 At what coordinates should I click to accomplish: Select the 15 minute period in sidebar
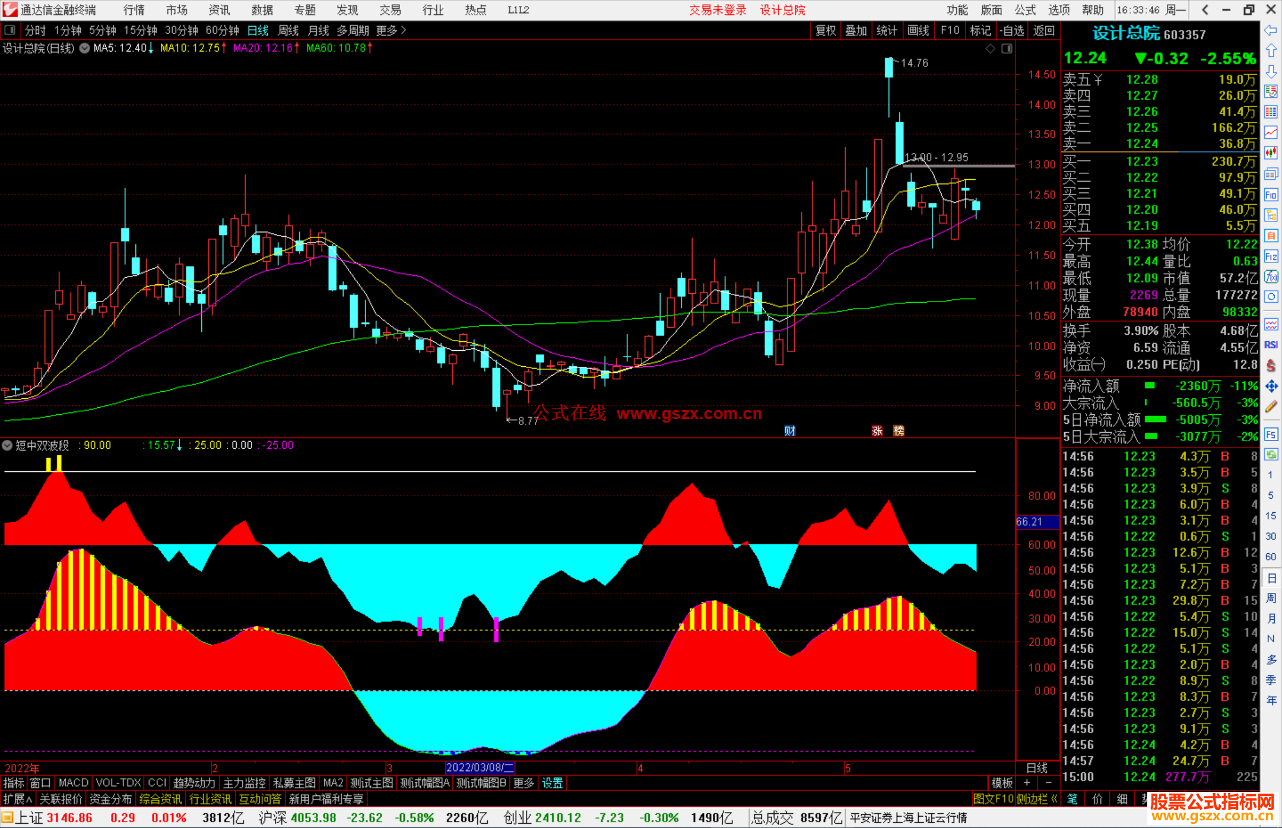click(1271, 516)
